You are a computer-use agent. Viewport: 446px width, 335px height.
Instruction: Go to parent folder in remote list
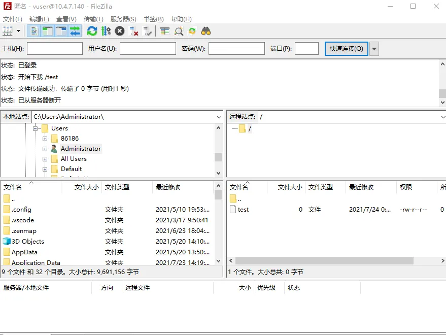click(236, 198)
